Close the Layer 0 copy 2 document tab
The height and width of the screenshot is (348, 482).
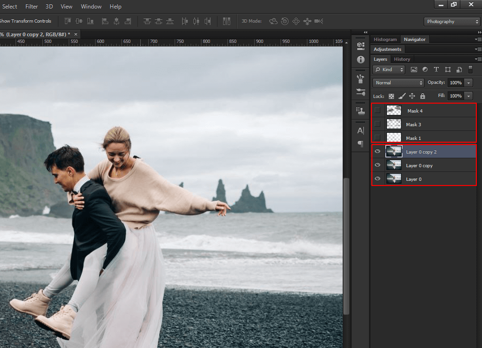coord(76,34)
